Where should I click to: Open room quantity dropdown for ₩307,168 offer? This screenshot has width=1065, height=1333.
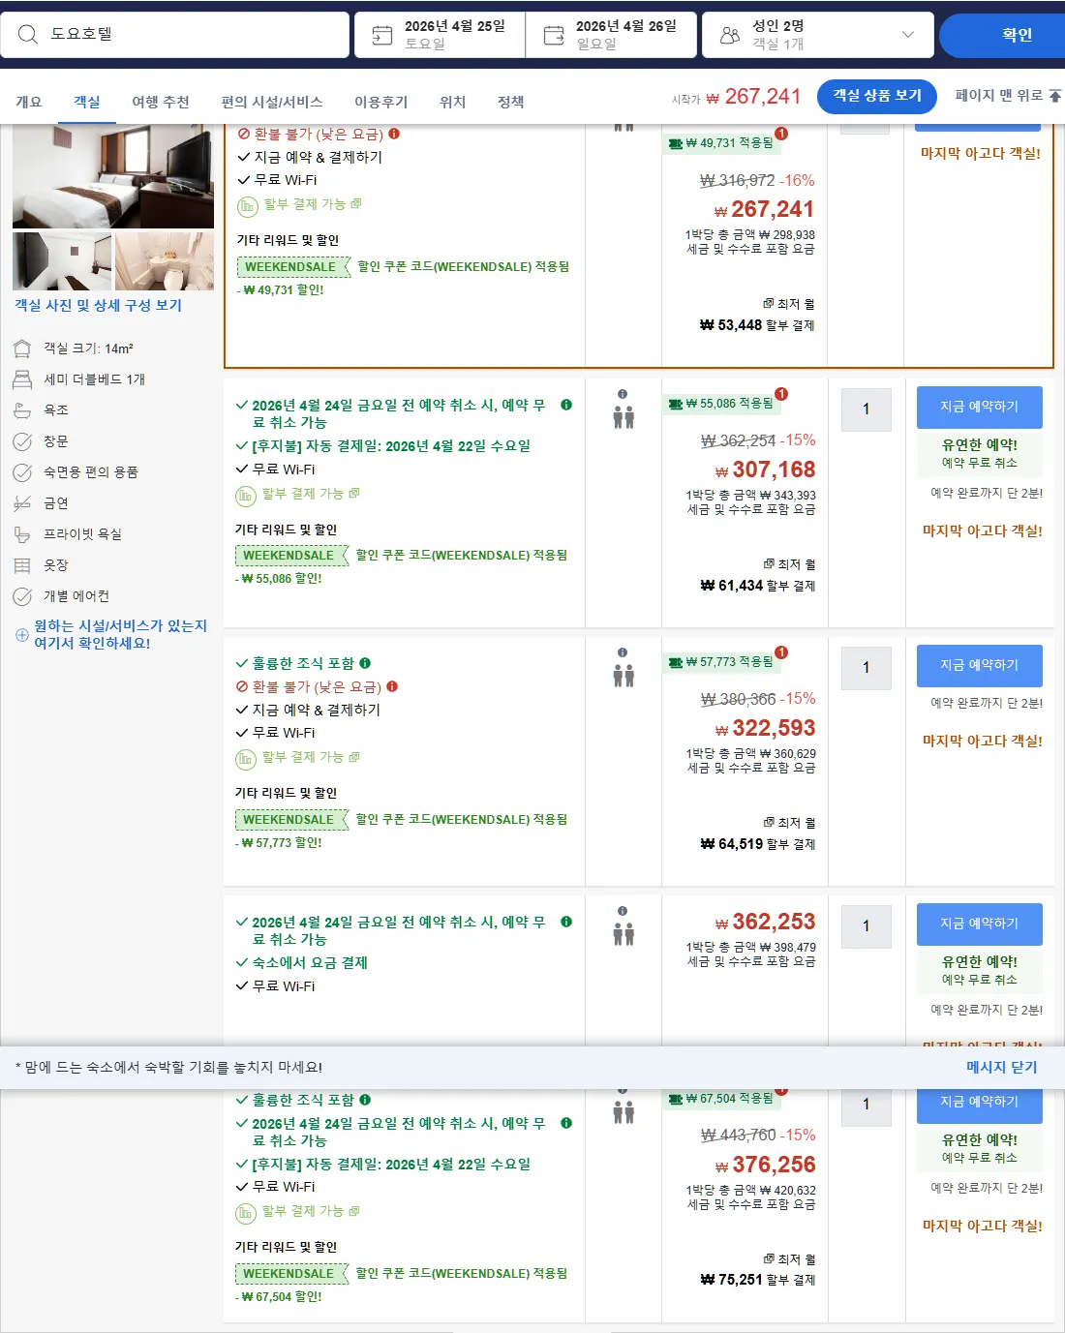(867, 409)
